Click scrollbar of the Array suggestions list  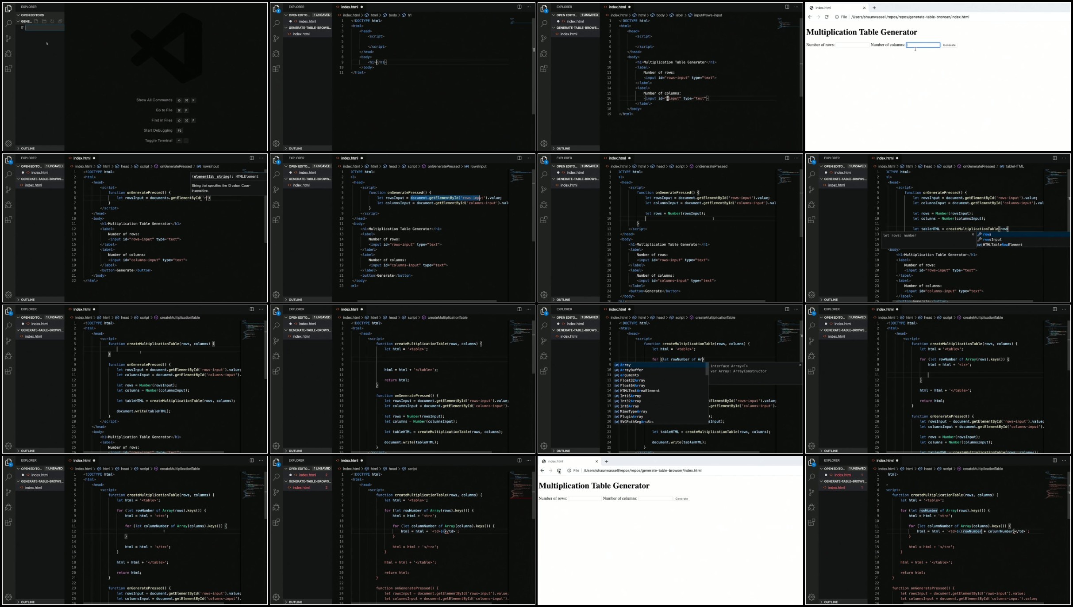[x=707, y=369]
